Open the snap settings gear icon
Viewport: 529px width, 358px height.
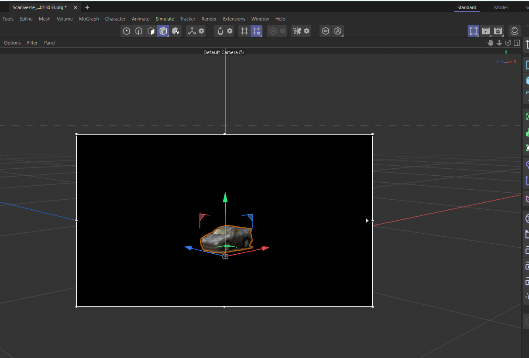click(230, 31)
